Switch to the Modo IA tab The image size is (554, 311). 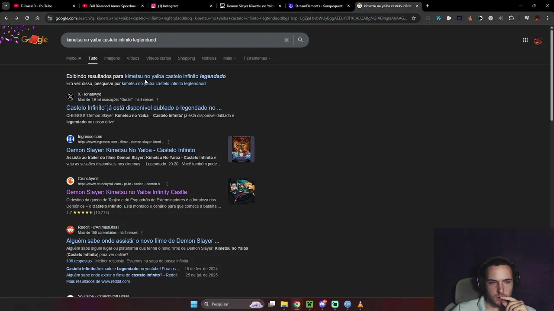coord(74,58)
